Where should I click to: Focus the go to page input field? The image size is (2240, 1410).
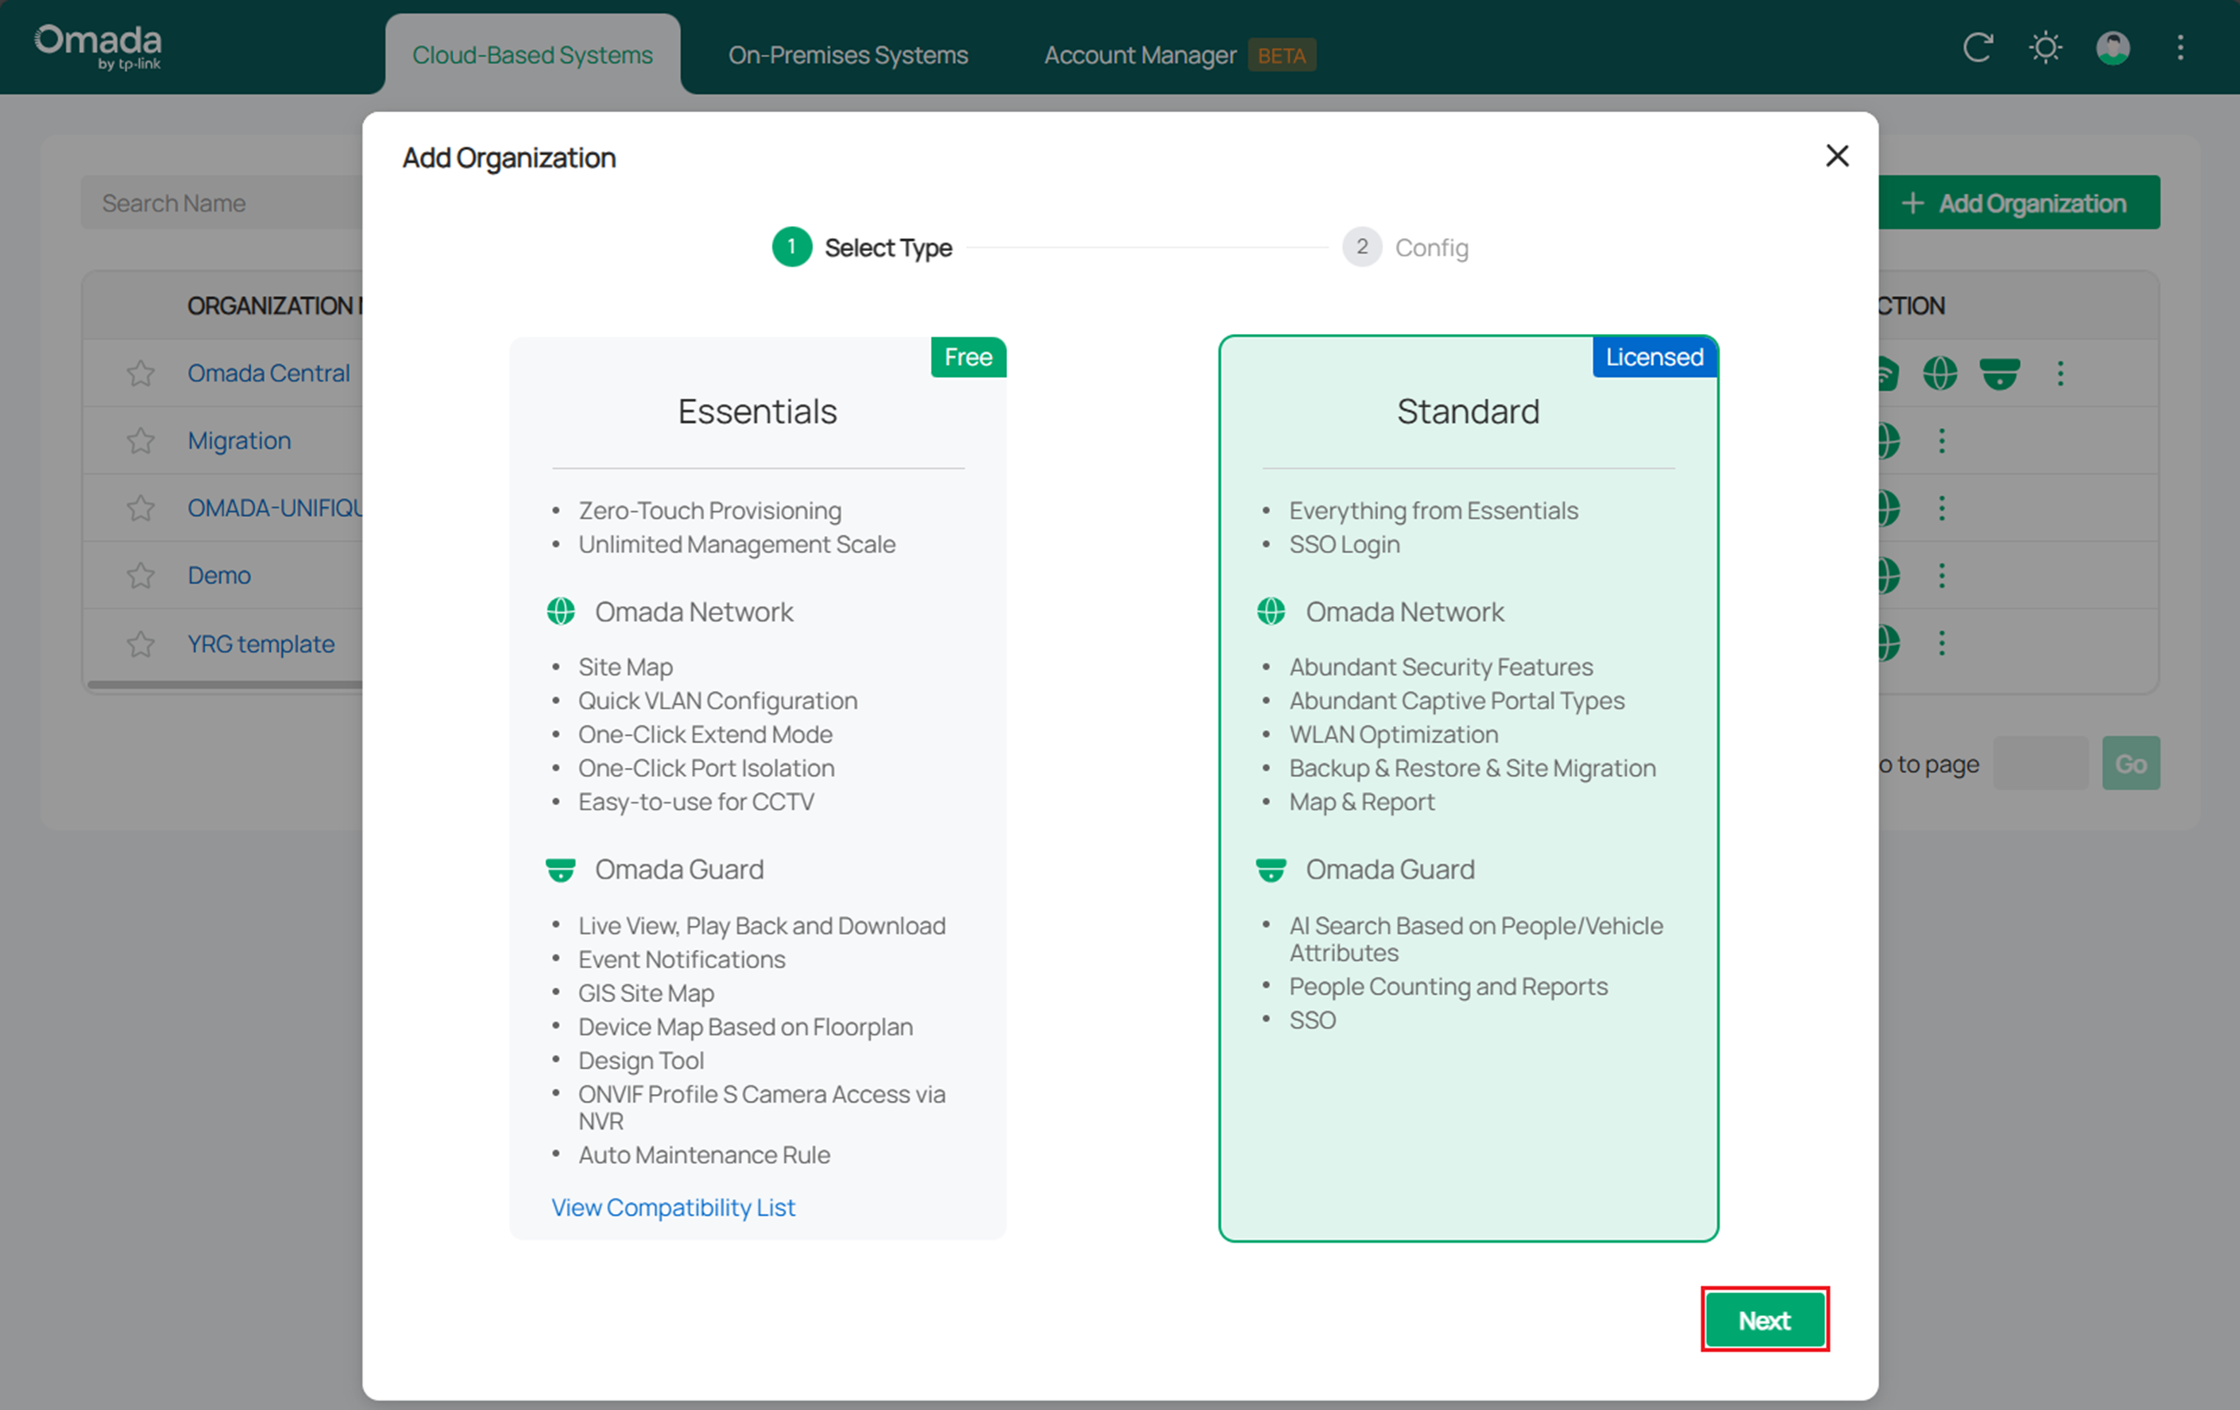click(x=2040, y=764)
